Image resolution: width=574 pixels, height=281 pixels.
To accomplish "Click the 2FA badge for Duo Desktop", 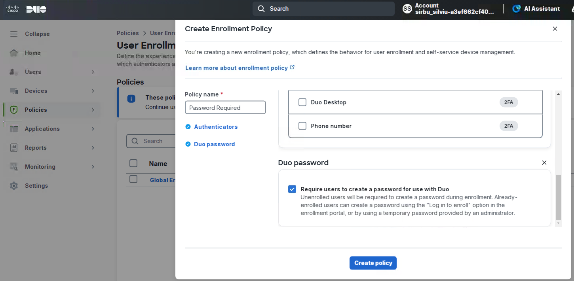I will click(x=509, y=102).
